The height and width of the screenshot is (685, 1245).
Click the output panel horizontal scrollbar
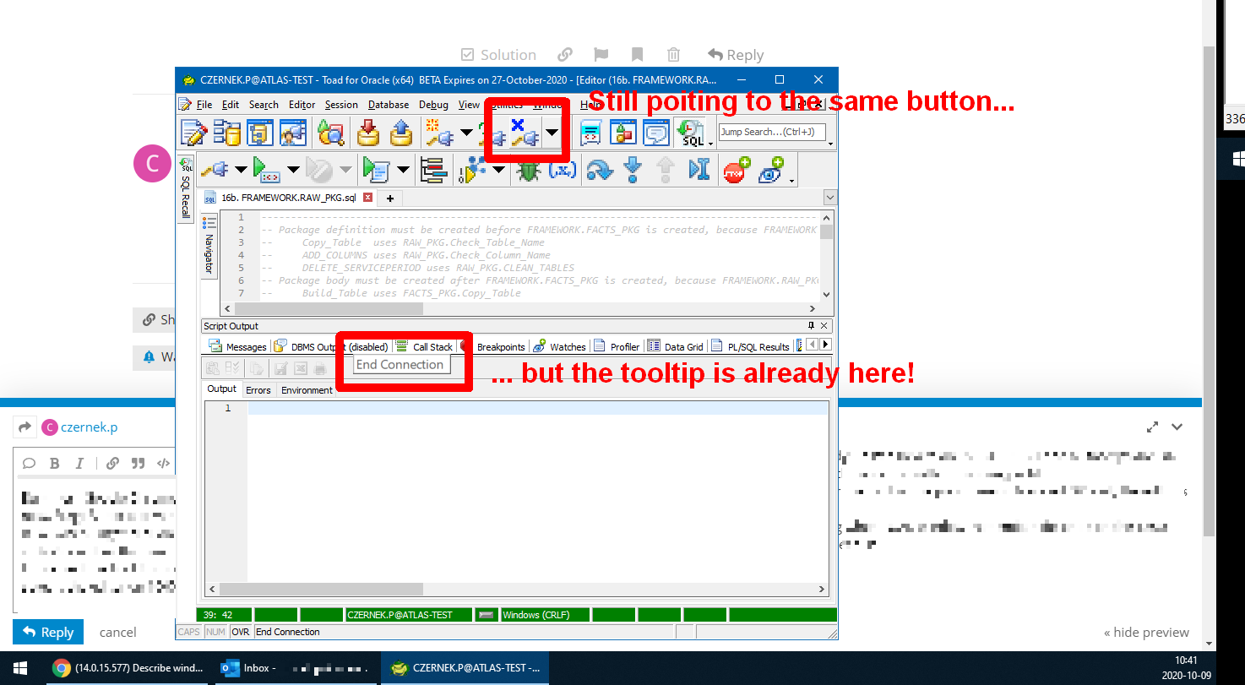pos(517,589)
